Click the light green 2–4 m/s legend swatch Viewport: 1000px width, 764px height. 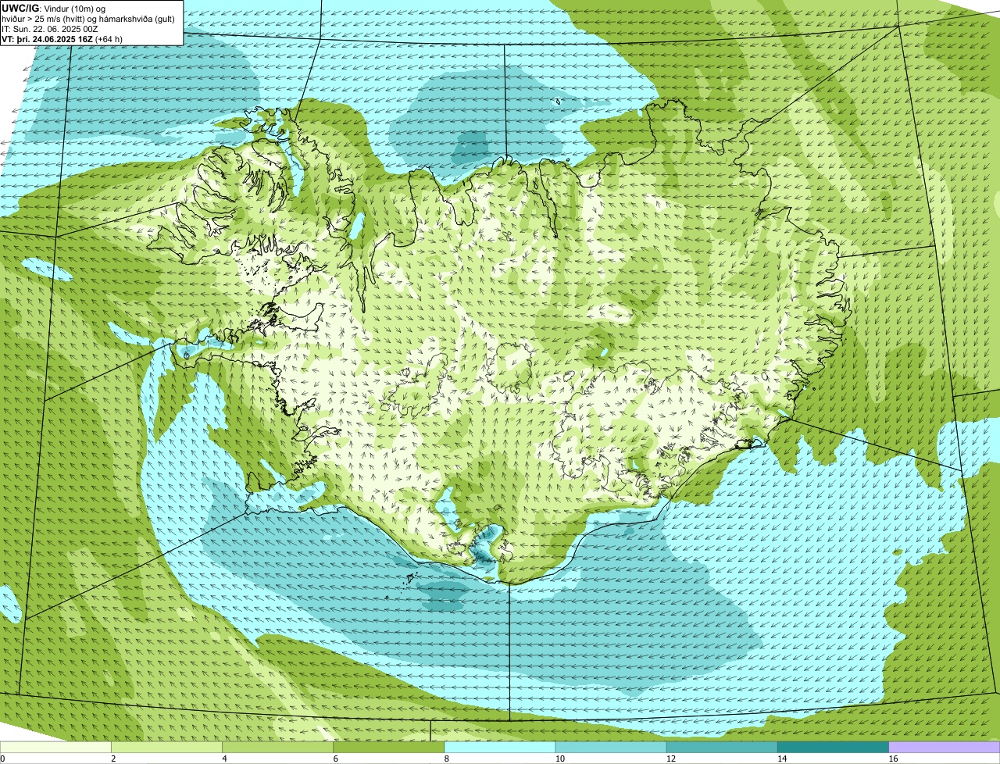[x=167, y=748]
